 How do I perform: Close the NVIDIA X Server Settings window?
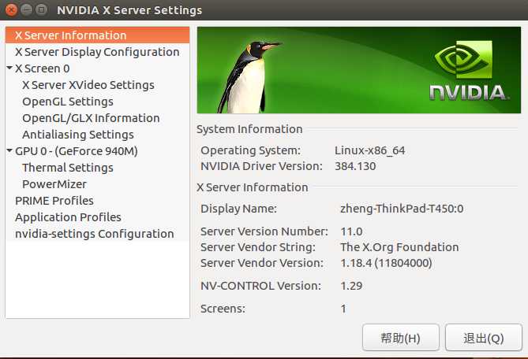11,10
